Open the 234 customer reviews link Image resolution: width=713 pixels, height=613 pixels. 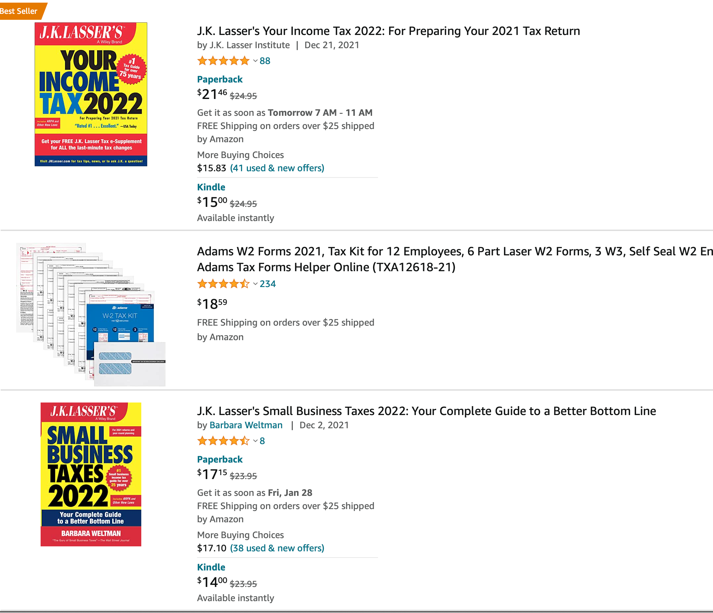click(x=268, y=284)
